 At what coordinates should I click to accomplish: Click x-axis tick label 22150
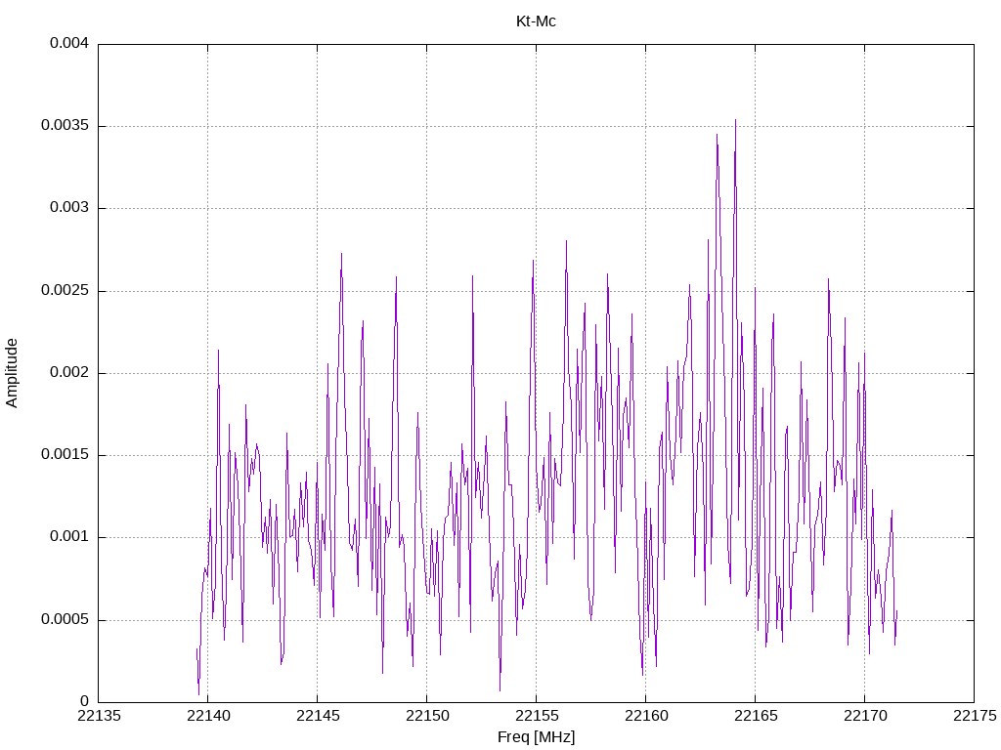(x=427, y=716)
